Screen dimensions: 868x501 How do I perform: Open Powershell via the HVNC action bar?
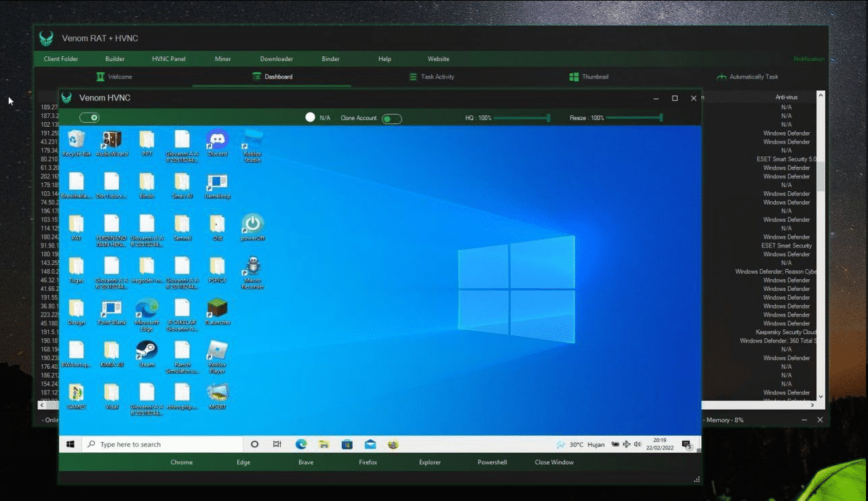491,462
